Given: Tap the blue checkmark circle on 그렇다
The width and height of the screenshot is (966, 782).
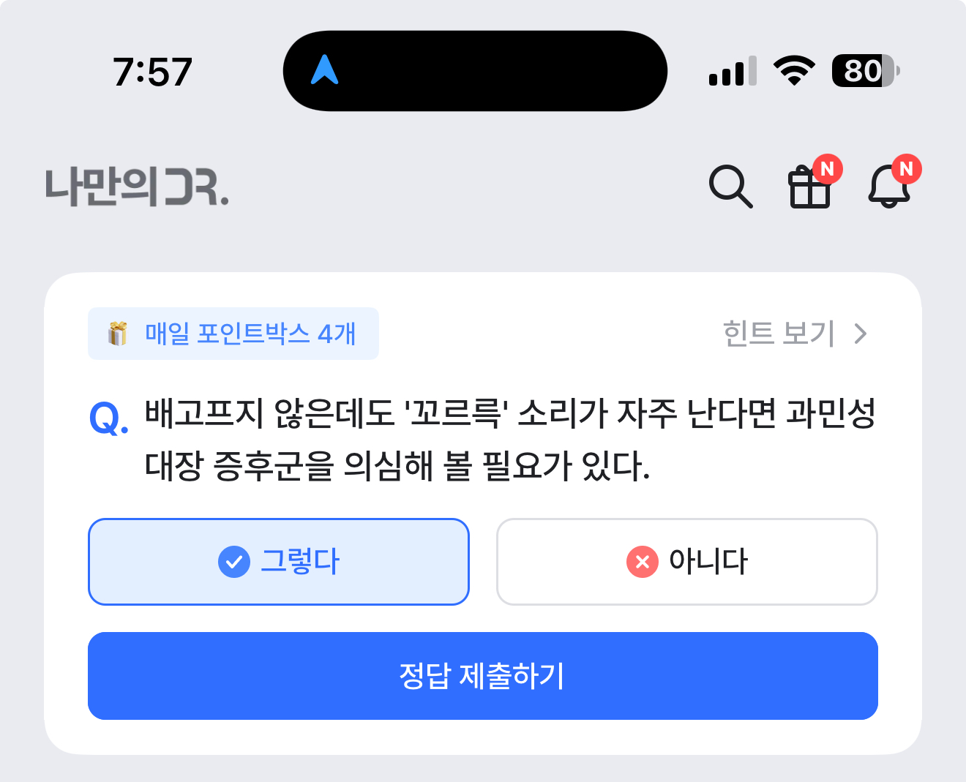Looking at the screenshot, I should click(234, 562).
